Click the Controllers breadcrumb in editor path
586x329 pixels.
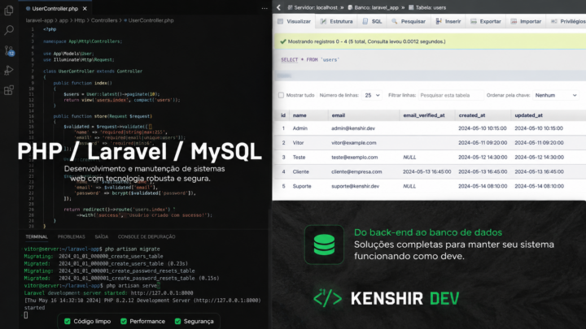(x=104, y=20)
